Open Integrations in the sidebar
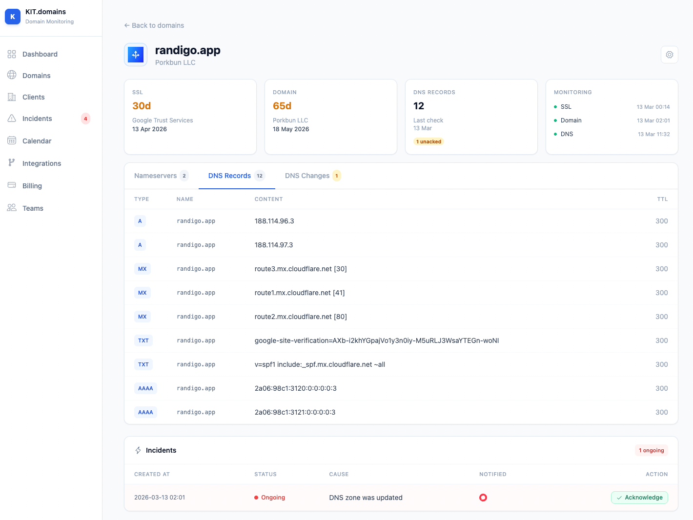The height and width of the screenshot is (520, 693). (x=41, y=163)
